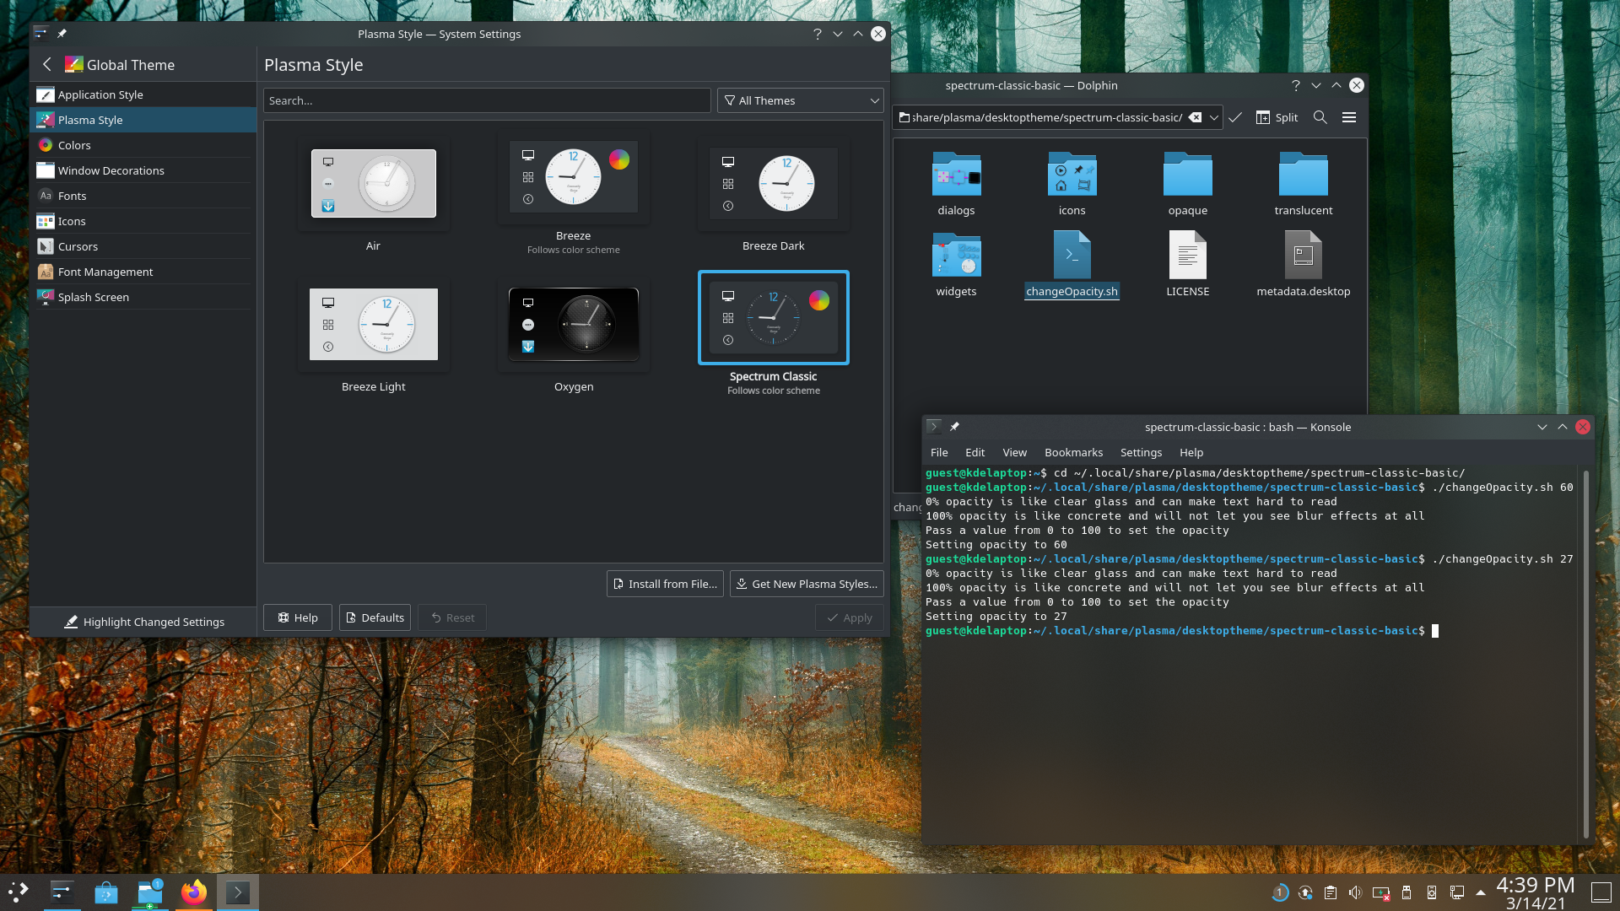Viewport: 1620px width, 911px height.
Task: Select the metadata.desktop file
Action: (1303, 265)
